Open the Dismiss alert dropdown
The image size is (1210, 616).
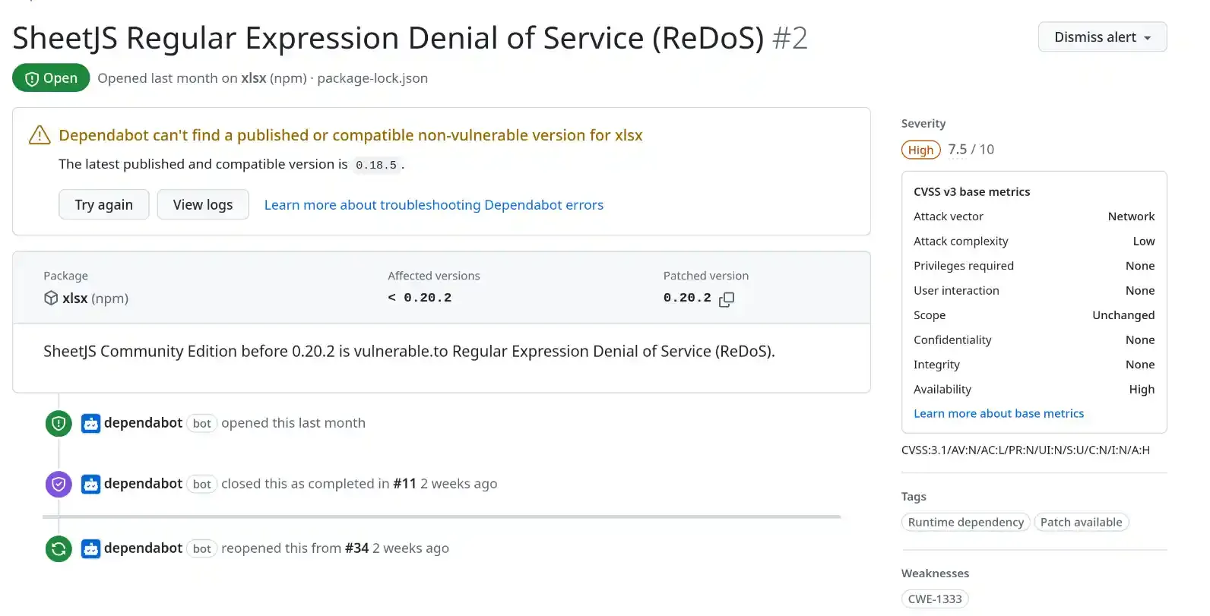[x=1102, y=37]
